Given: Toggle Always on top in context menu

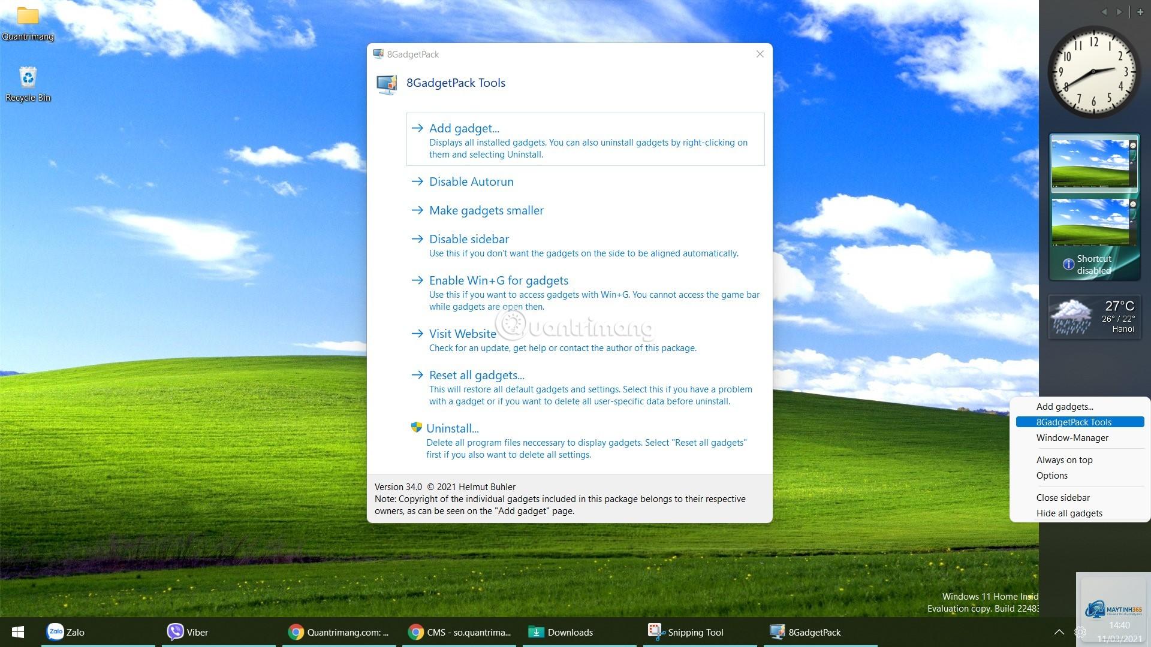Looking at the screenshot, I should tap(1080, 459).
